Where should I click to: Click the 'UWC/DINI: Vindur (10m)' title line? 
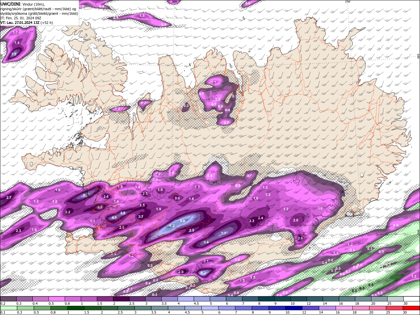point(22,4)
